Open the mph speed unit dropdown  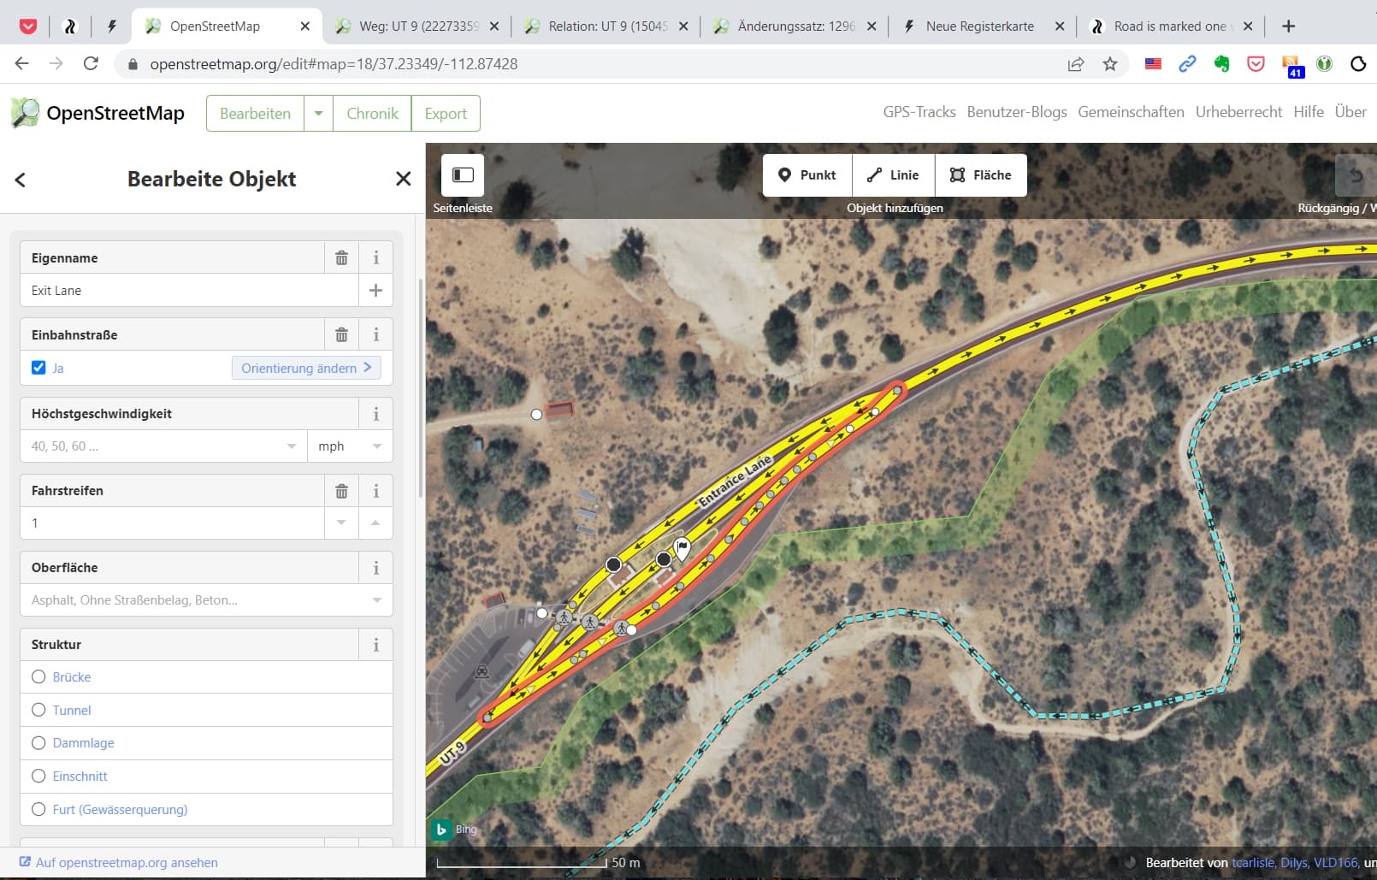coord(350,446)
